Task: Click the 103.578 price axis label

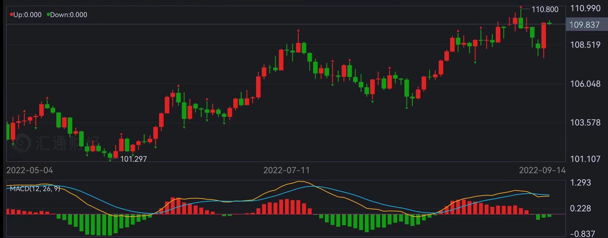Action: (585, 122)
